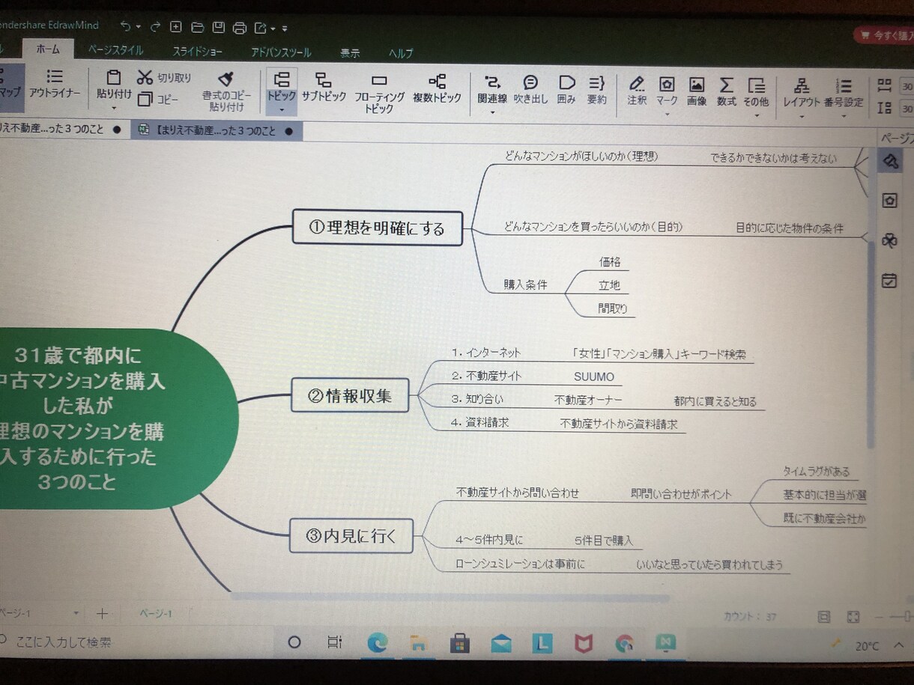Image resolution: width=914 pixels, height=685 pixels.
Task: Open the 表示 tab
Action: (x=350, y=53)
